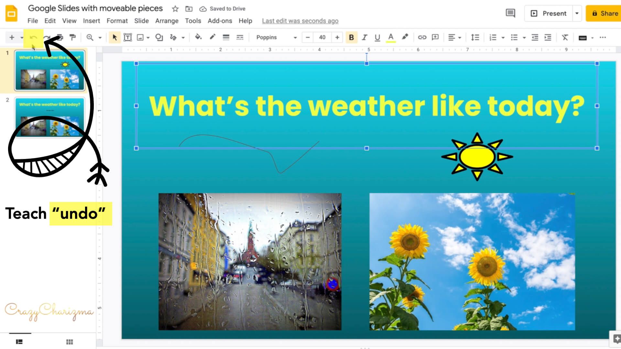Click the shape tool icon

[159, 37]
